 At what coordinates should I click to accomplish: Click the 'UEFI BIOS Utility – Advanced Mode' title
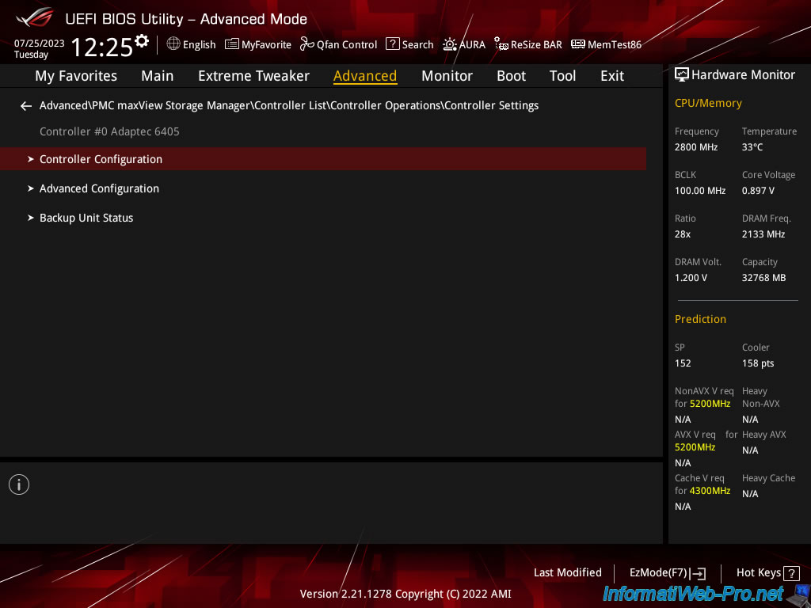[x=186, y=19]
